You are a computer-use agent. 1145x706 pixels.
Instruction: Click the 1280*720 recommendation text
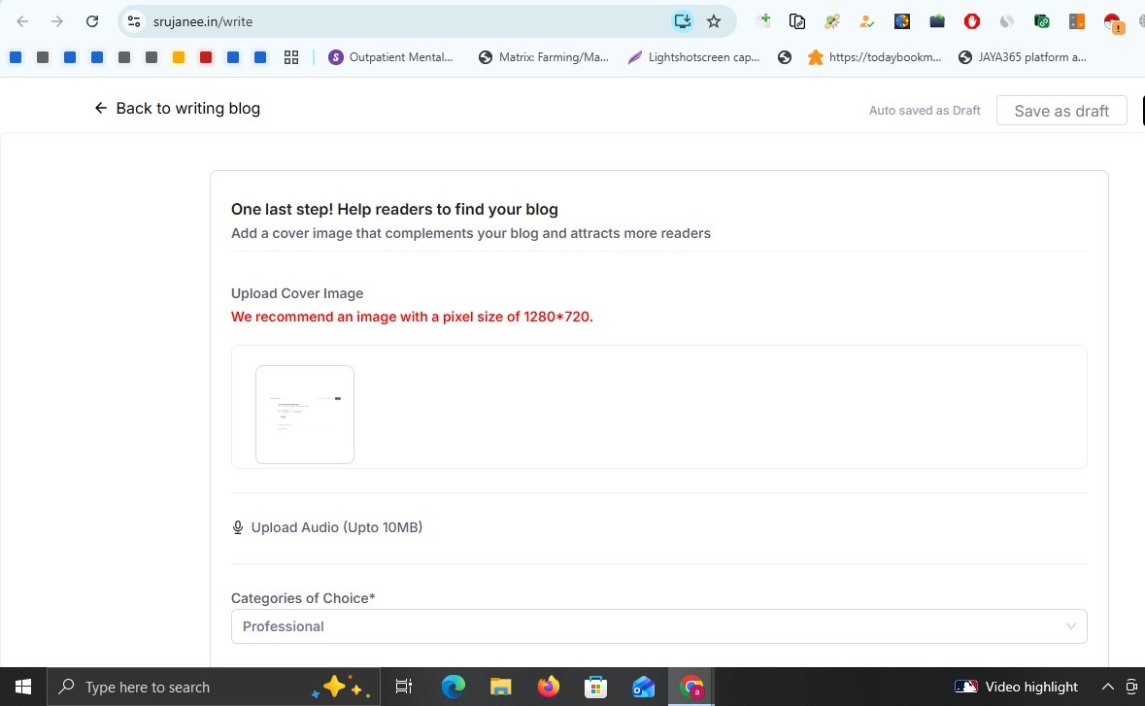click(x=412, y=317)
